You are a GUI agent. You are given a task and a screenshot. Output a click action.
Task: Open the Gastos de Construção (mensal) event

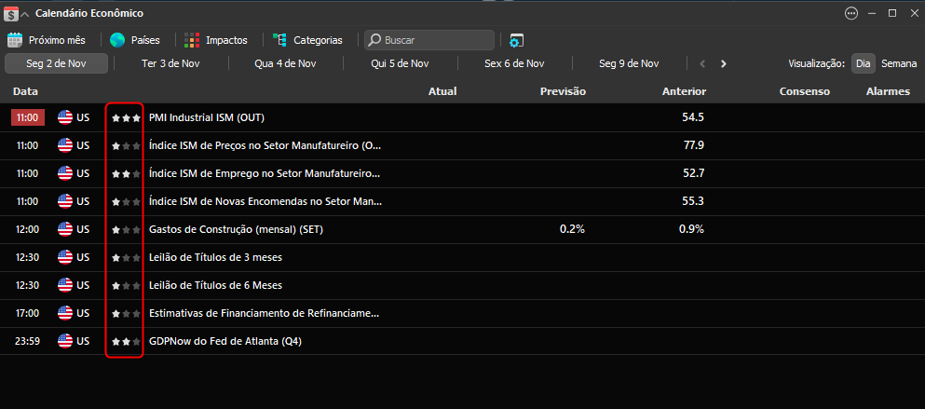click(236, 229)
